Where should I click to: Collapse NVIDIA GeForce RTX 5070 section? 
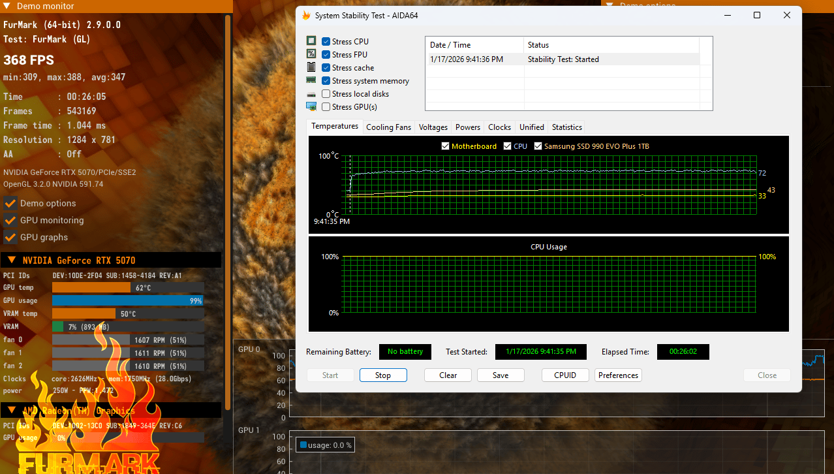(12, 260)
